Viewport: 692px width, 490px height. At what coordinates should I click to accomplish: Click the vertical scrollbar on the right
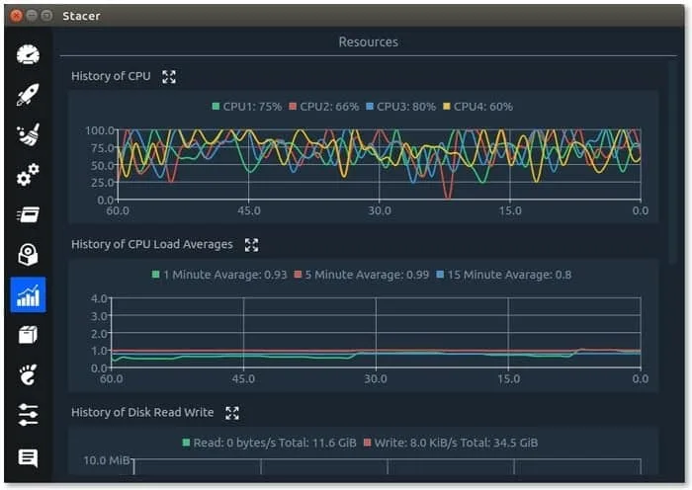coord(672,163)
